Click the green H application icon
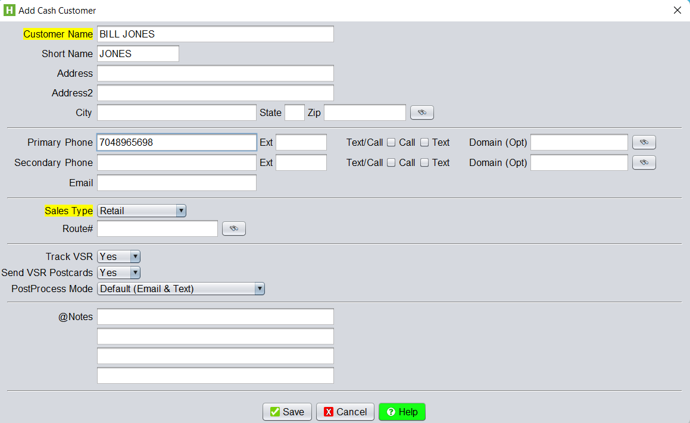 tap(9, 10)
